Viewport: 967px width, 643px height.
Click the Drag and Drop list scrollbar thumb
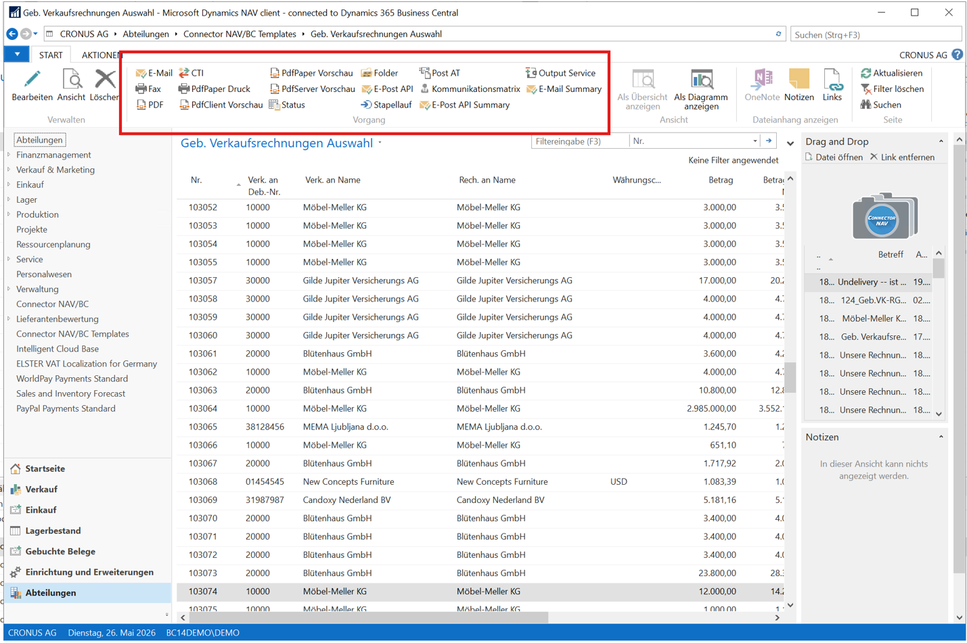click(939, 268)
